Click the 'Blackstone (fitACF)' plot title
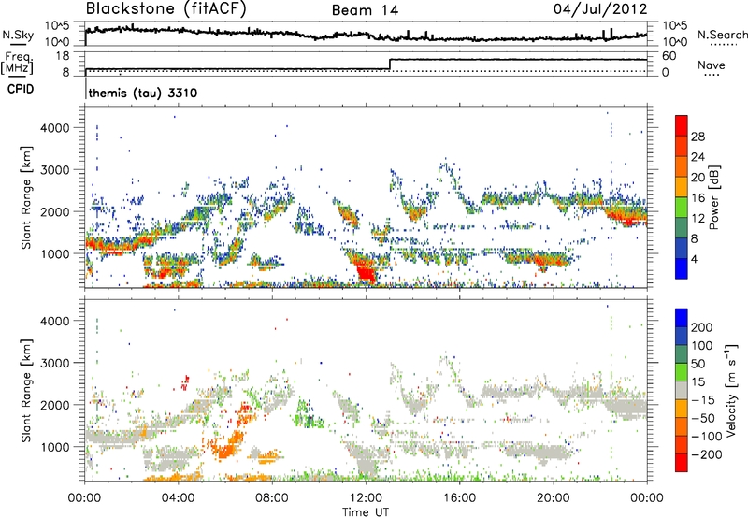 [x=166, y=8]
